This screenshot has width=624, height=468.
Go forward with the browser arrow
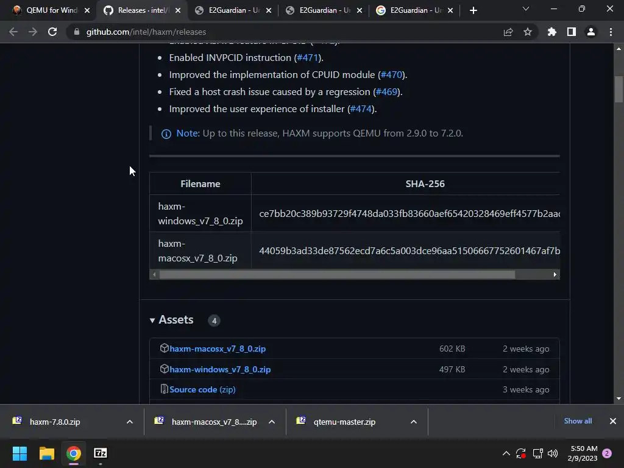click(33, 32)
